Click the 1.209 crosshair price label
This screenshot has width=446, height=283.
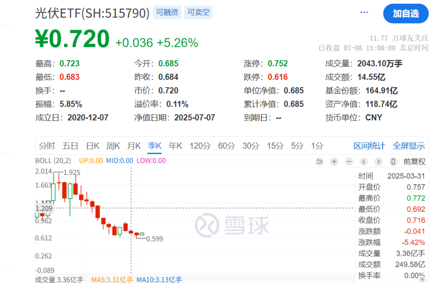(x=44, y=208)
